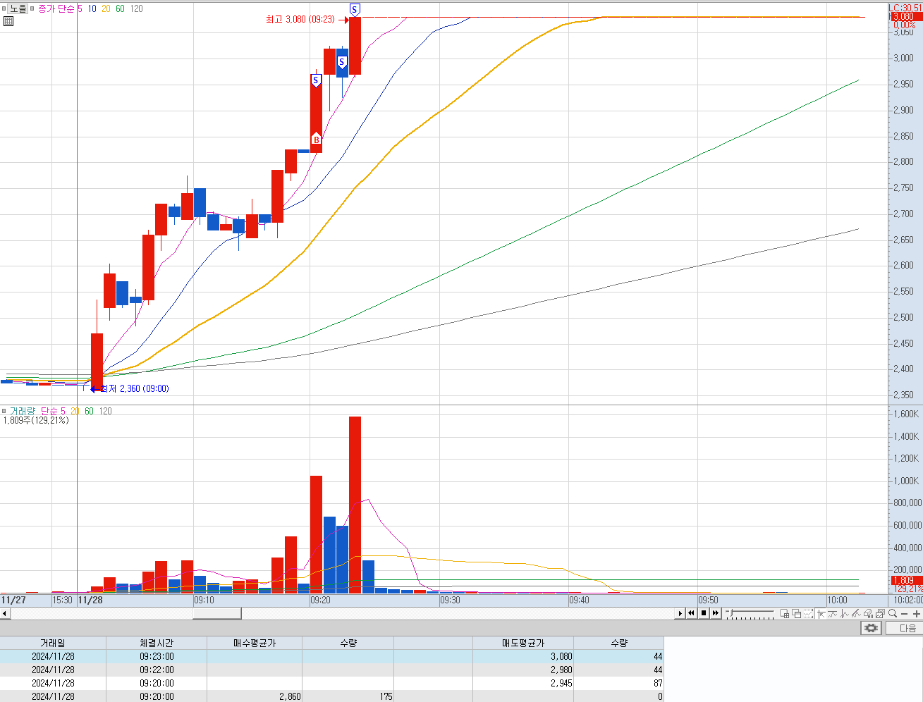The width and height of the screenshot is (923, 702).
Task: Select the pink 5 MA label in price chart
Action: tap(80, 8)
